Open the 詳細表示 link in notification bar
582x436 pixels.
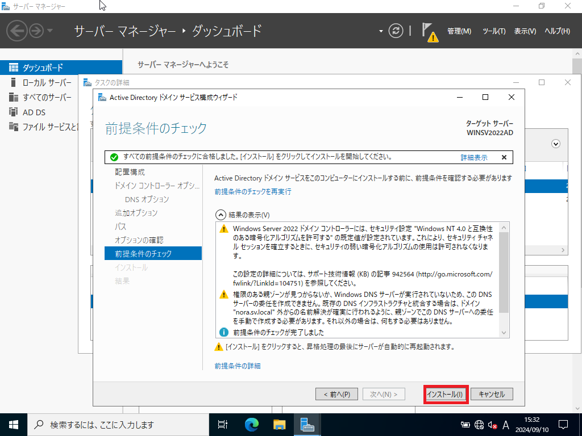tap(474, 158)
